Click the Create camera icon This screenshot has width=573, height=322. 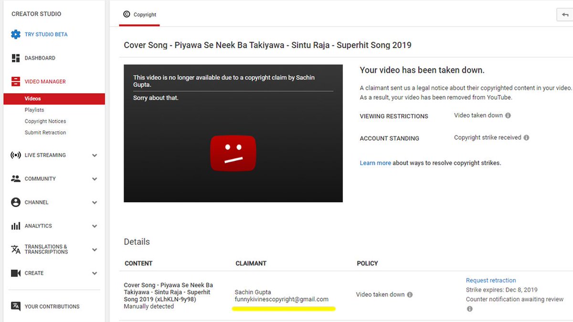coord(16,273)
